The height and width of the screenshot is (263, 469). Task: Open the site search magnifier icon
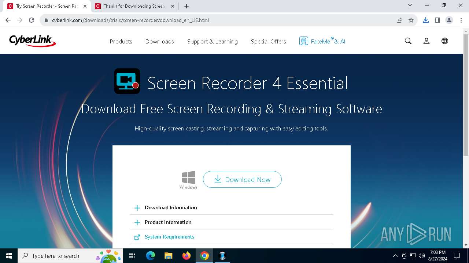(408, 41)
